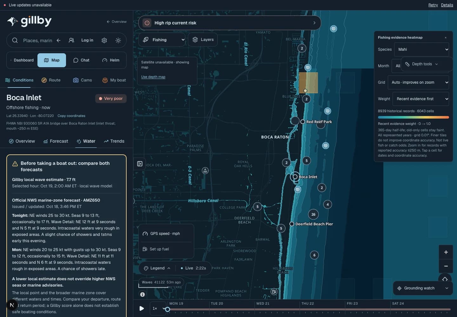Close the Fishing evidence heatmap panel
457x317 pixels.
click(446, 37)
